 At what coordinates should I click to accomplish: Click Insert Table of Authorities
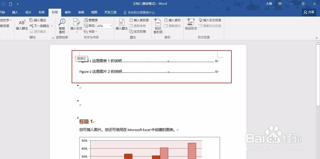coord(210,20)
